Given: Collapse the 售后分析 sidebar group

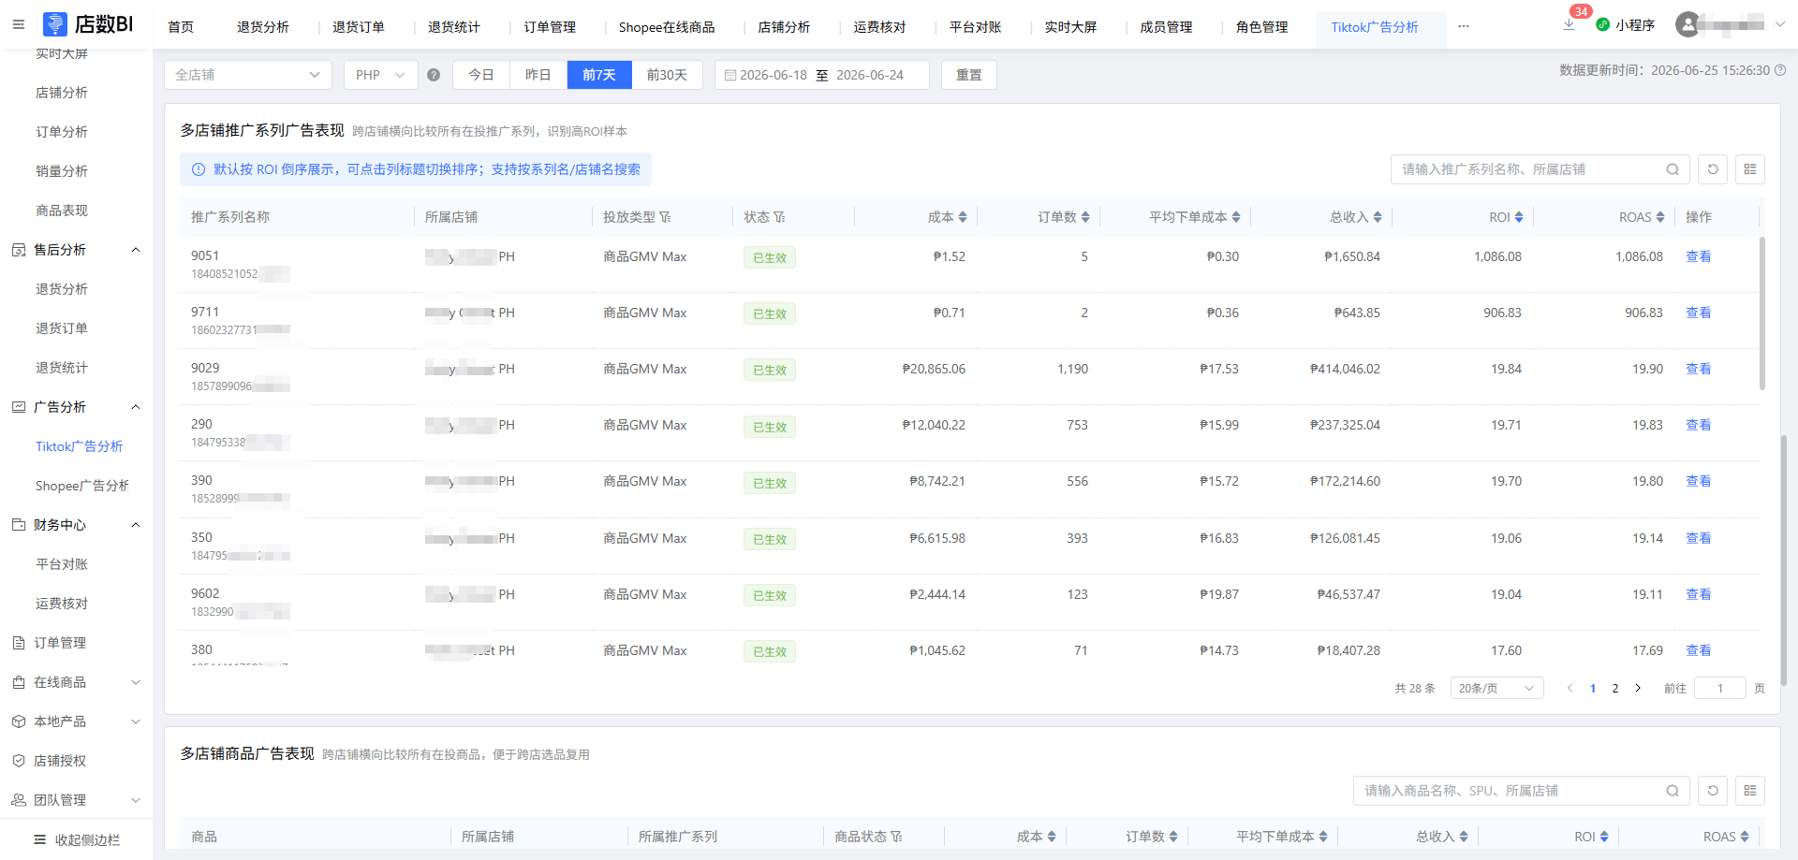Looking at the screenshot, I should 136,250.
